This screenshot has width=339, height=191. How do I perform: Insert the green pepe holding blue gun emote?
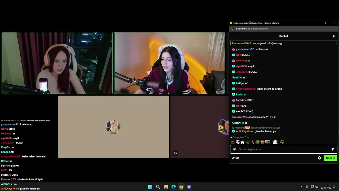coord(248,142)
